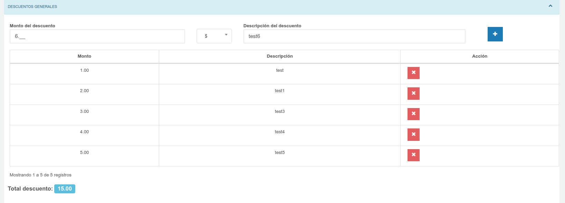This screenshot has height=203, width=565.
Task: Delete the discount row labeled test
Action: pos(413,73)
